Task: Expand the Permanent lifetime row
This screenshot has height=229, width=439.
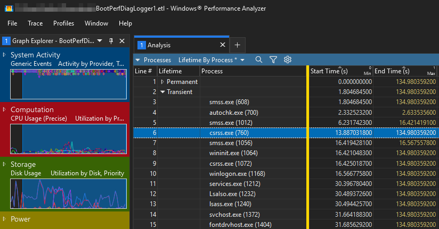Action: (x=162, y=82)
